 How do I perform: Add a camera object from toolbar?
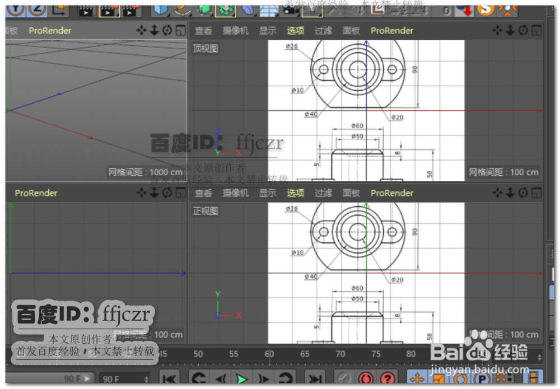291,10
